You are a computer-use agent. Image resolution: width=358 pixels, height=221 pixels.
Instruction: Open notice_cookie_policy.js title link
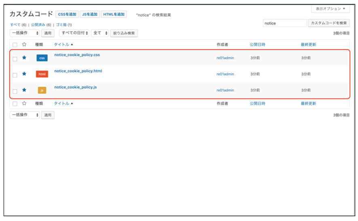coord(76,87)
